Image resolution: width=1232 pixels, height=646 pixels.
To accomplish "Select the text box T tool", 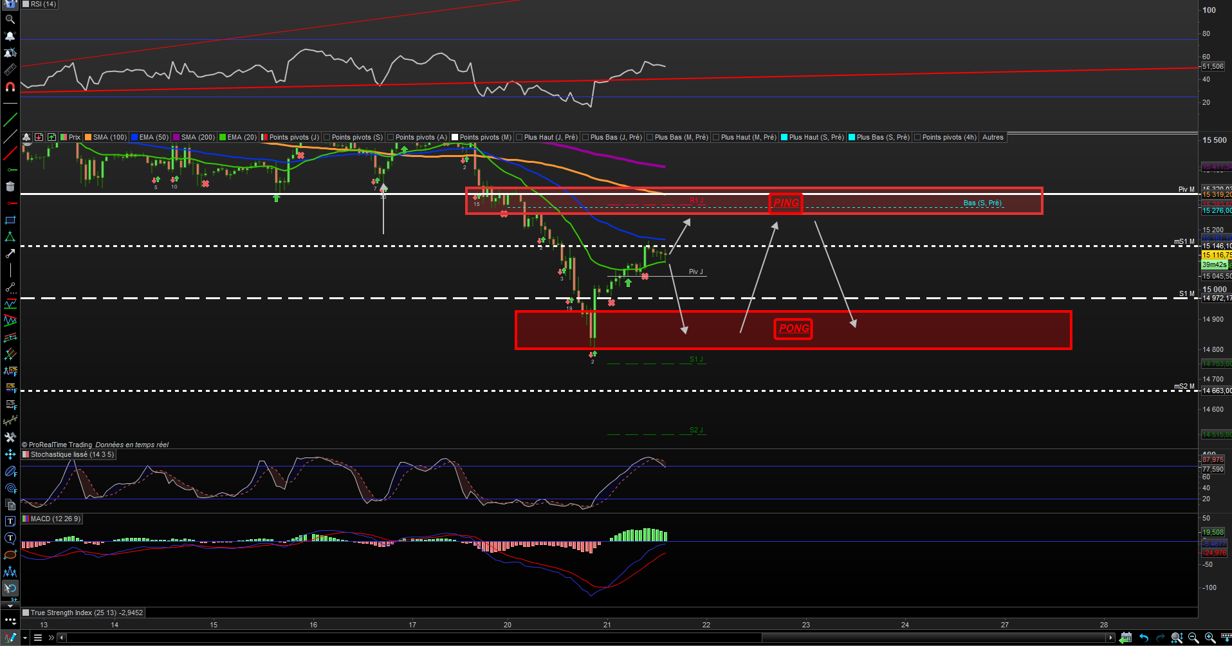I will point(10,521).
